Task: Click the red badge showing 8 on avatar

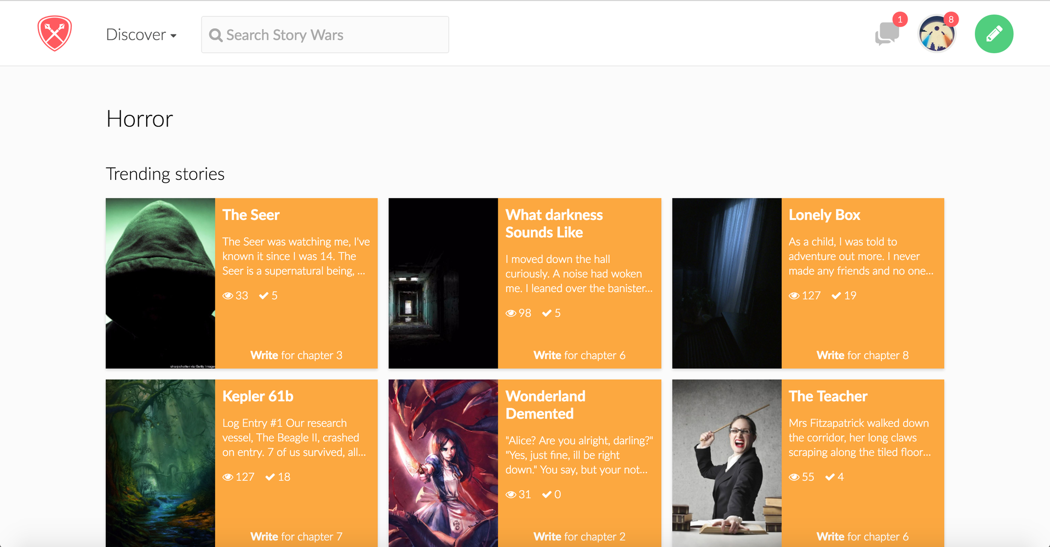Action: pos(951,20)
